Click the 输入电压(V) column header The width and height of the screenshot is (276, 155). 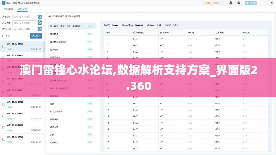point(138,33)
